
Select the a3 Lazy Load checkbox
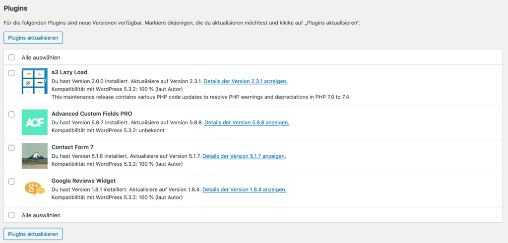pos(12,73)
